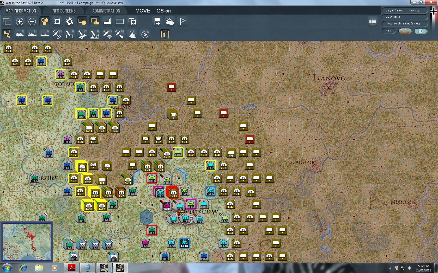Open the database stack icon
The height and width of the screenshot is (273, 438).
(373, 21)
